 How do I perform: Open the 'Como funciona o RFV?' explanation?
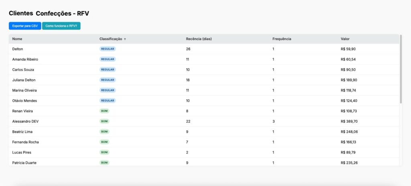61,26
